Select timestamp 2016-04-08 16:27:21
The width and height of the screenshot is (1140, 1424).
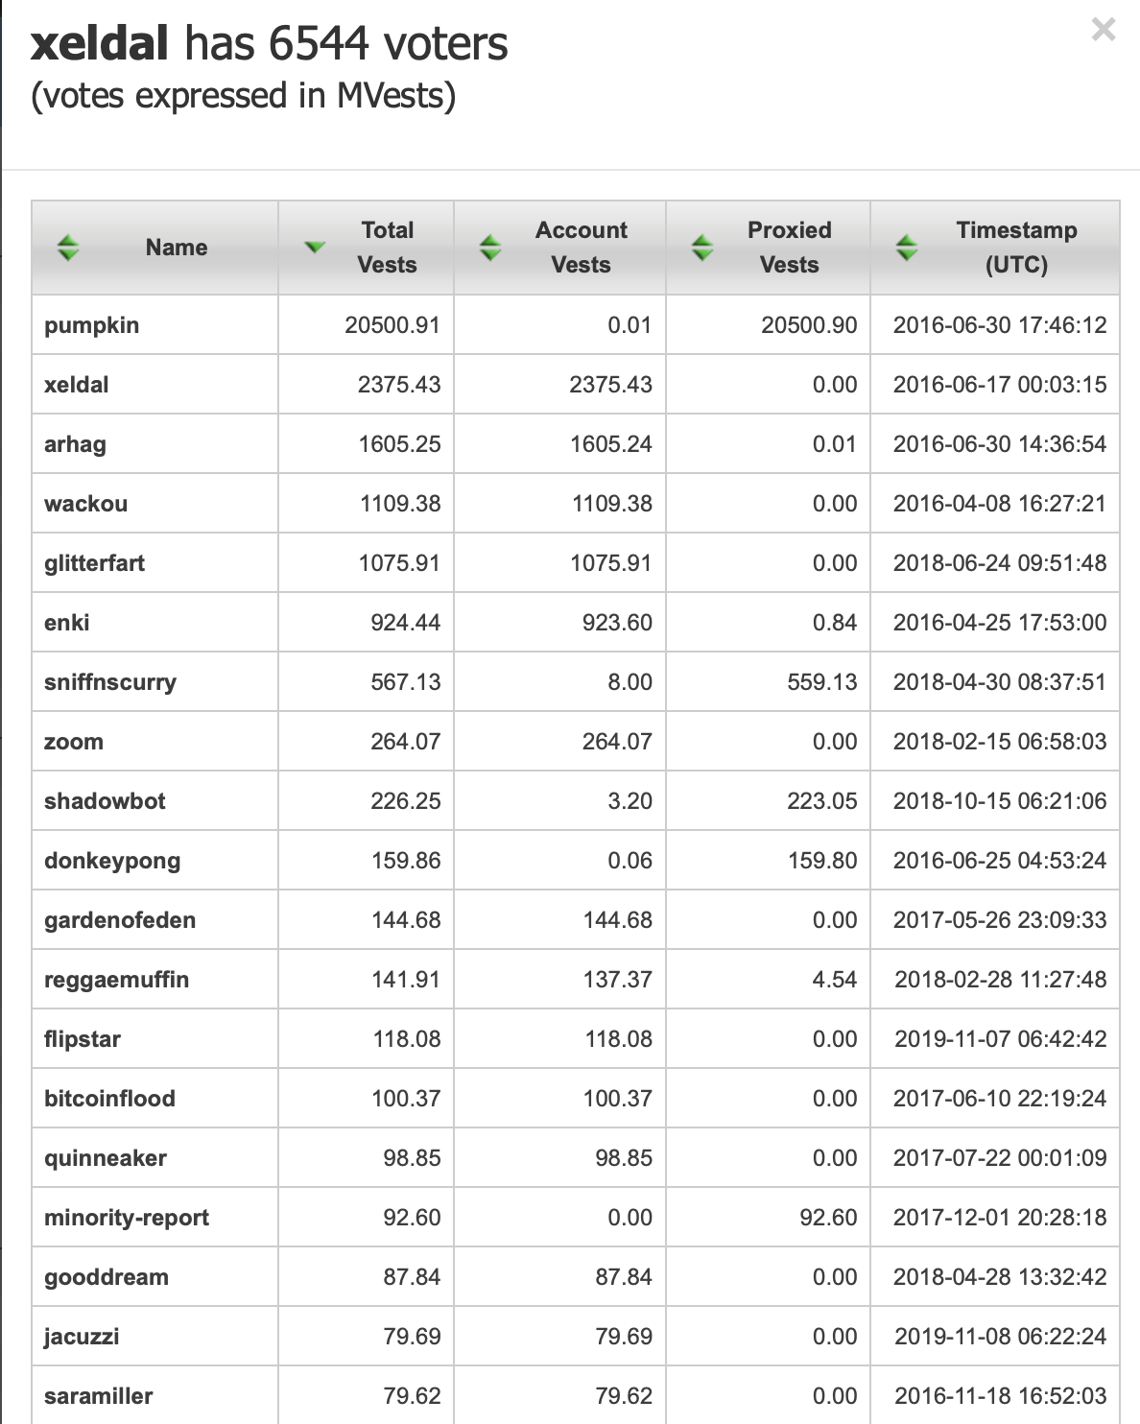pos(1000,504)
